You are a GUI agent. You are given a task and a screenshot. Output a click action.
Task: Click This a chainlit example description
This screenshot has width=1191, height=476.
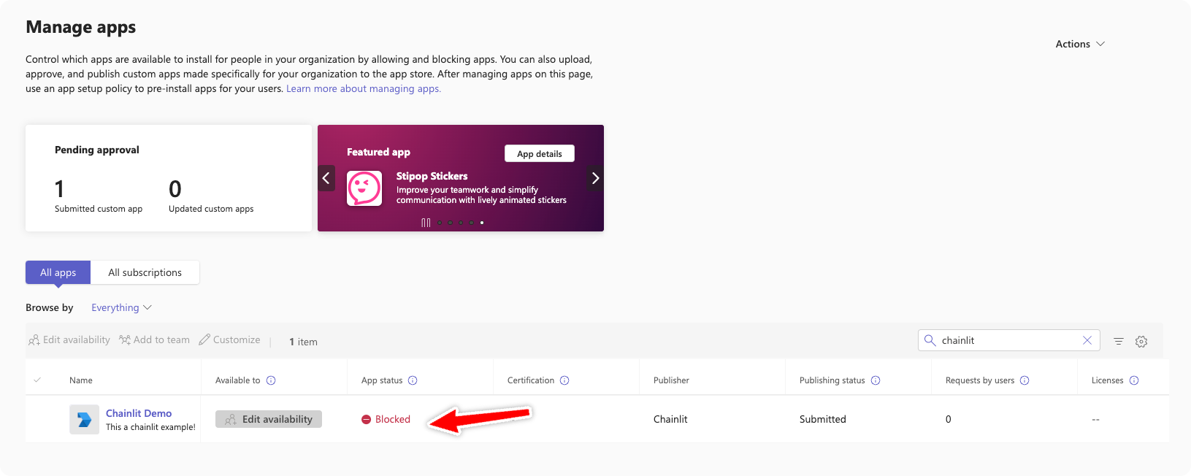[x=150, y=427]
